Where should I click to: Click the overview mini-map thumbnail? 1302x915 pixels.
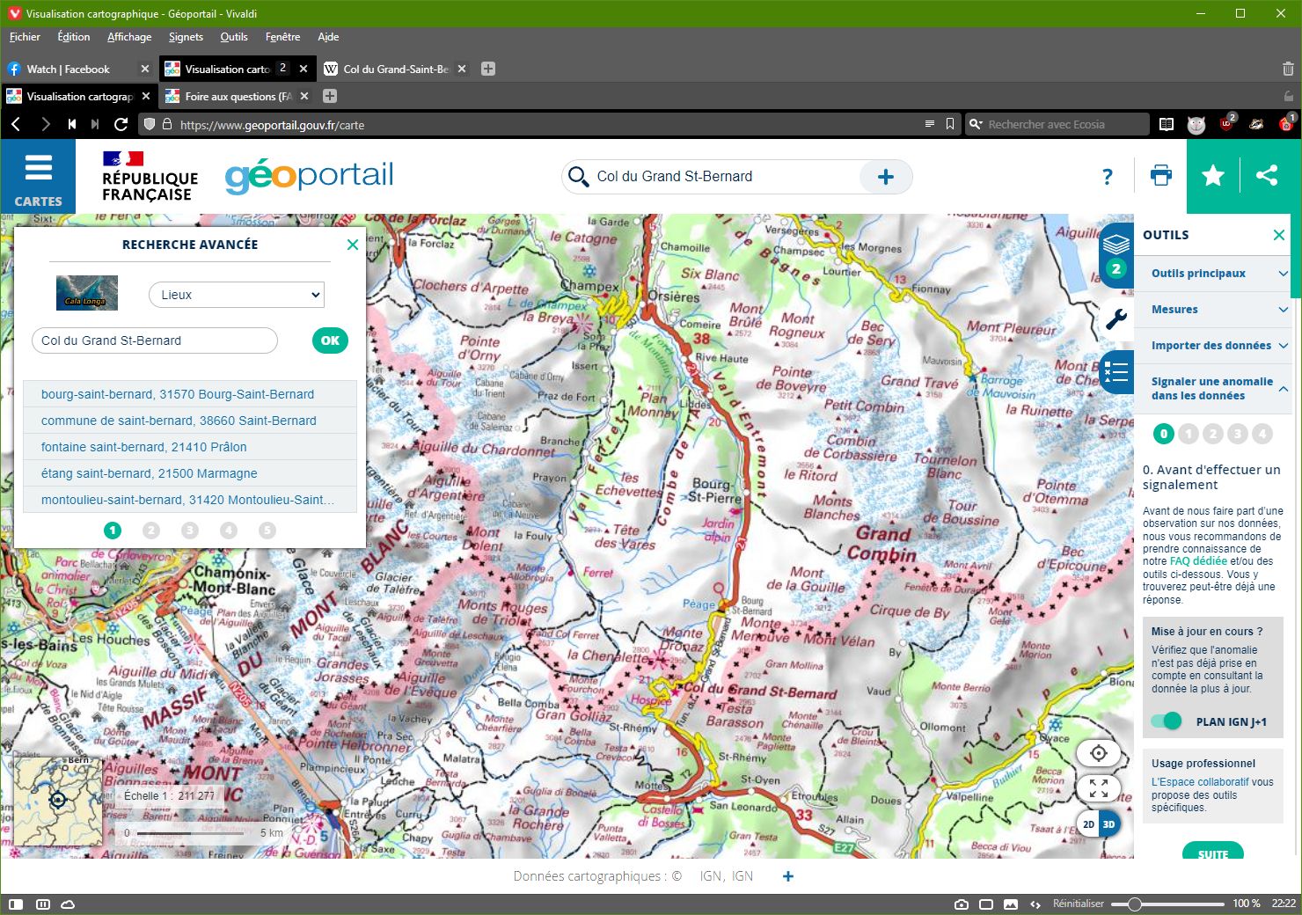tap(58, 801)
